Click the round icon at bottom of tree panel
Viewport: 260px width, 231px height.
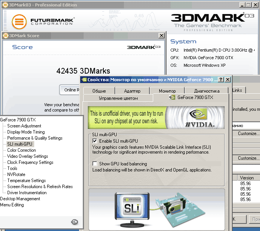75,222
